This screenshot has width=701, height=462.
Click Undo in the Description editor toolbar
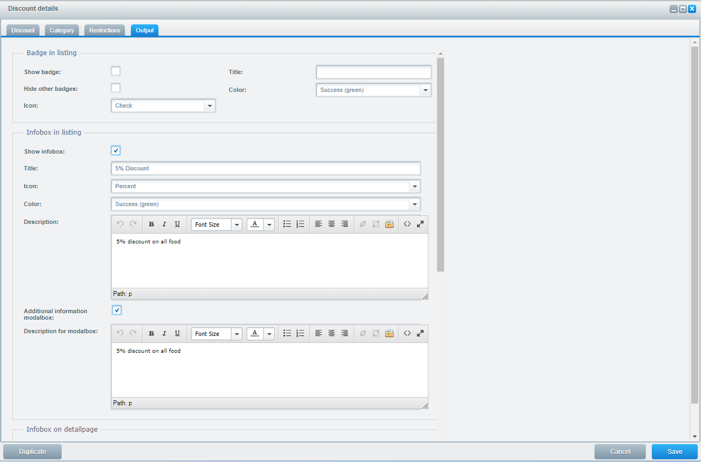[120, 225]
